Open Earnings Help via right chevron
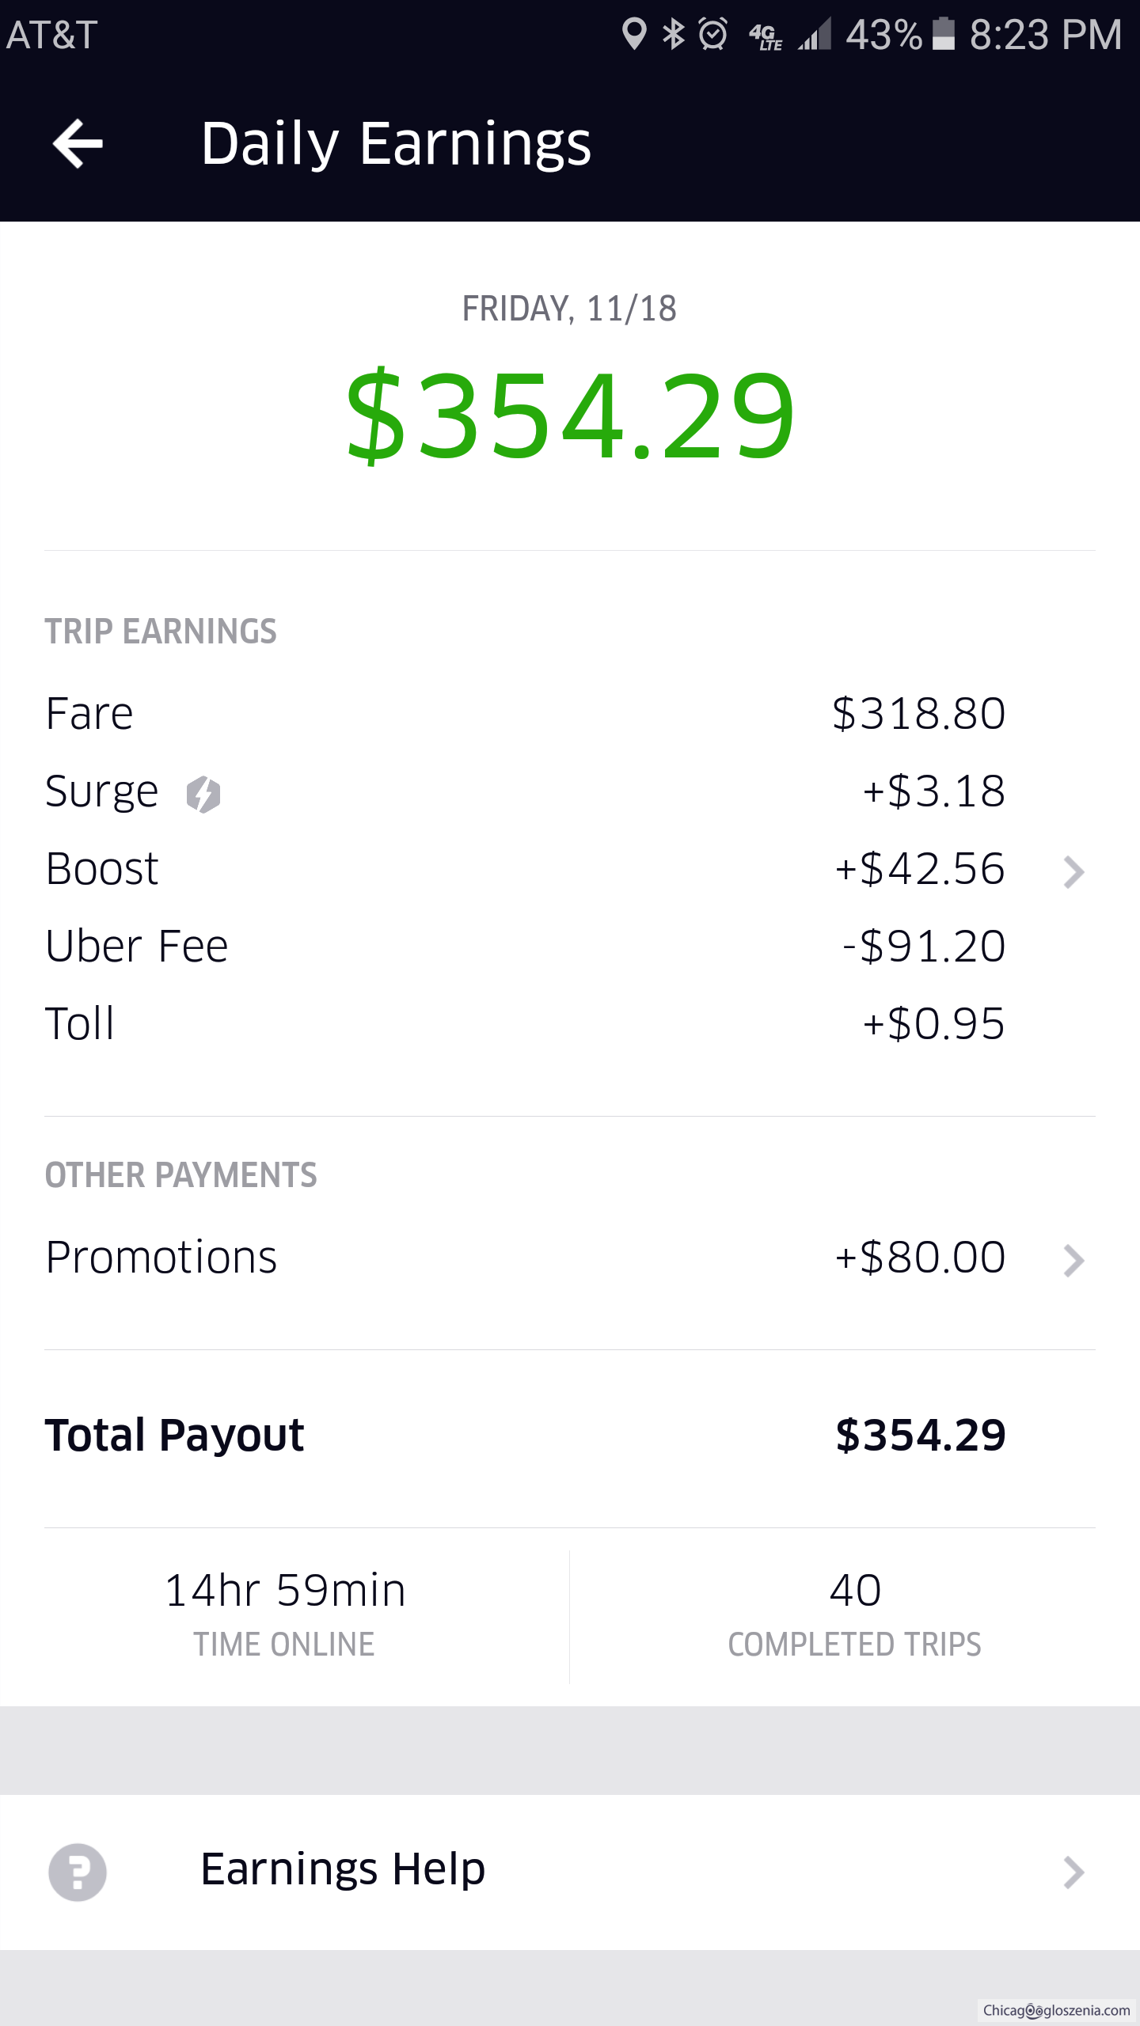 (x=1073, y=1872)
